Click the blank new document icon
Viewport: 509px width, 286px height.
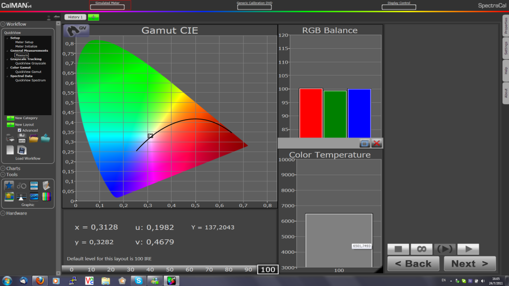tap(10, 150)
